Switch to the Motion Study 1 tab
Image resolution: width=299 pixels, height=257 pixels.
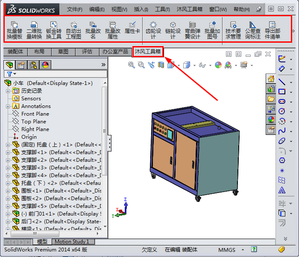72,242
